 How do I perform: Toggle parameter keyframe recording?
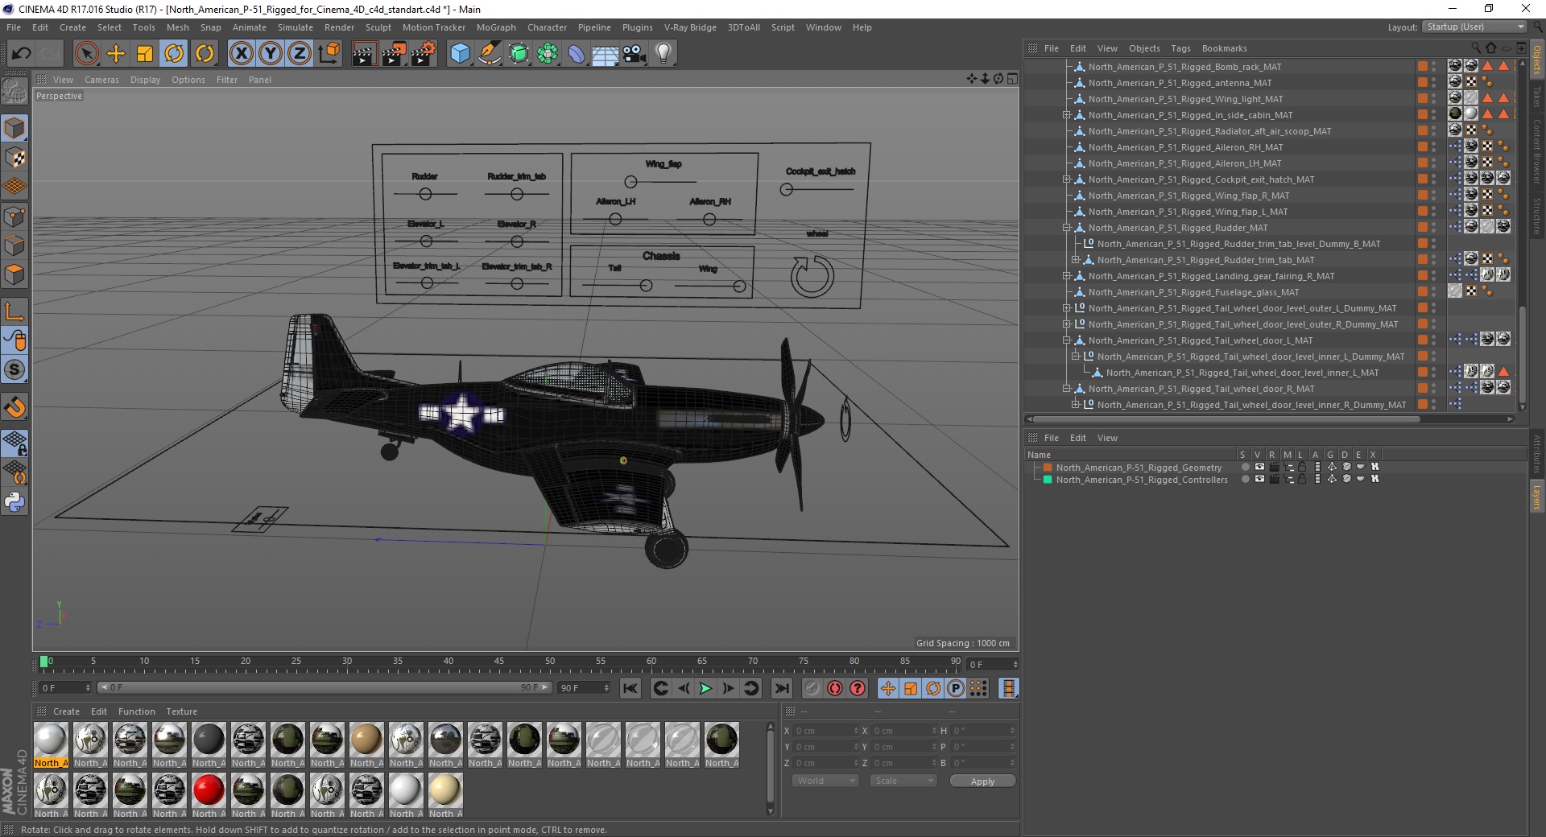coord(956,688)
